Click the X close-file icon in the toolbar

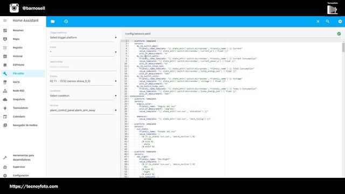tap(318, 22)
